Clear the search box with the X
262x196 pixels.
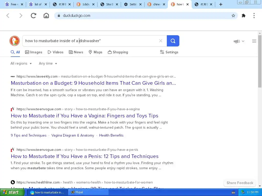point(161,41)
